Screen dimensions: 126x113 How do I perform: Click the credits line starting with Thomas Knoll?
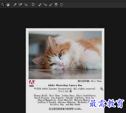point(65,96)
